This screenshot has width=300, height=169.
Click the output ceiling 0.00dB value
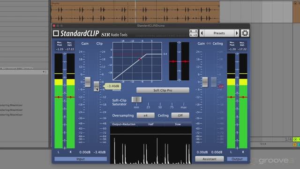click(x=217, y=152)
